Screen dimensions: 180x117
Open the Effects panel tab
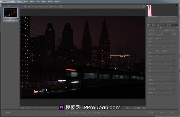(163, 25)
